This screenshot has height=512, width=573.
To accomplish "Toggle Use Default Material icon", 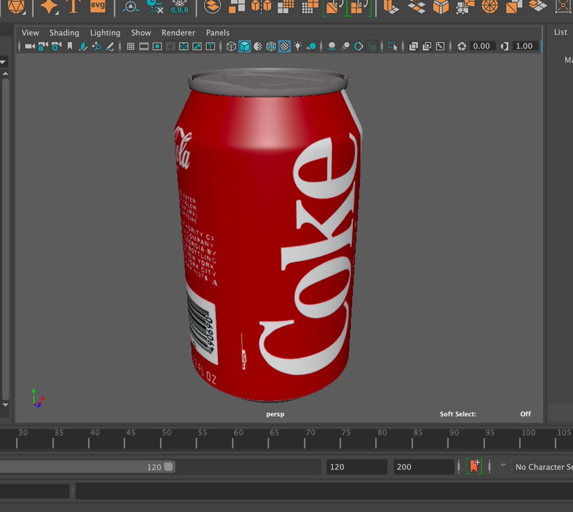I will [258, 46].
